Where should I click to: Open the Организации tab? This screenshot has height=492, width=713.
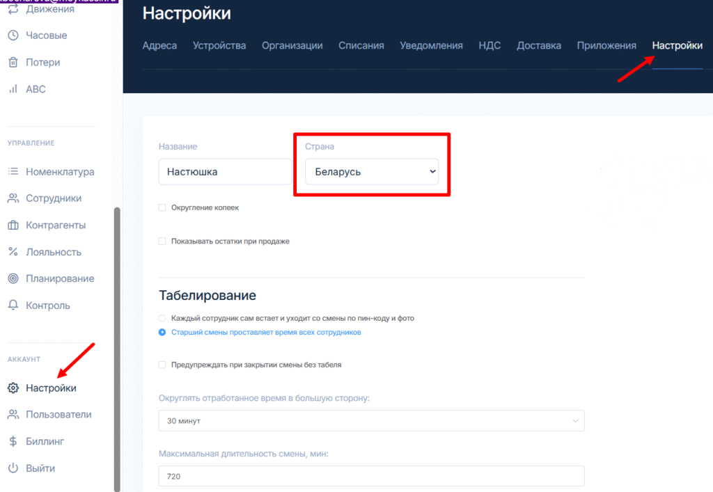click(x=292, y=45)
